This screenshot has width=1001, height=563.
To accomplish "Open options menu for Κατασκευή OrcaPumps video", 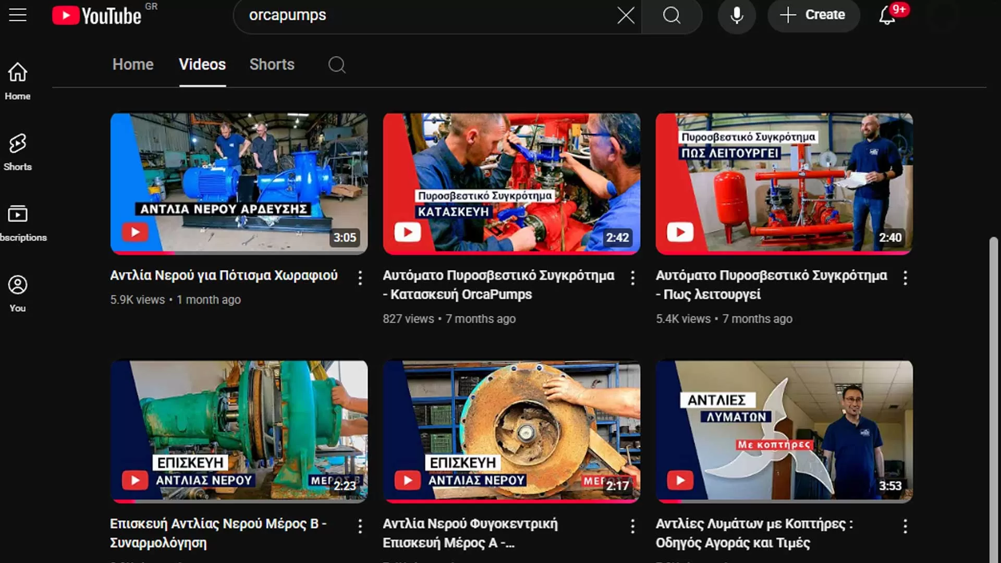I will 632,278.
